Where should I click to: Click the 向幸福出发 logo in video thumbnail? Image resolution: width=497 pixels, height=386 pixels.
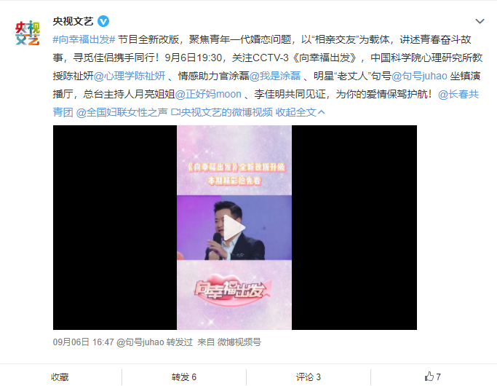[231, 290]
